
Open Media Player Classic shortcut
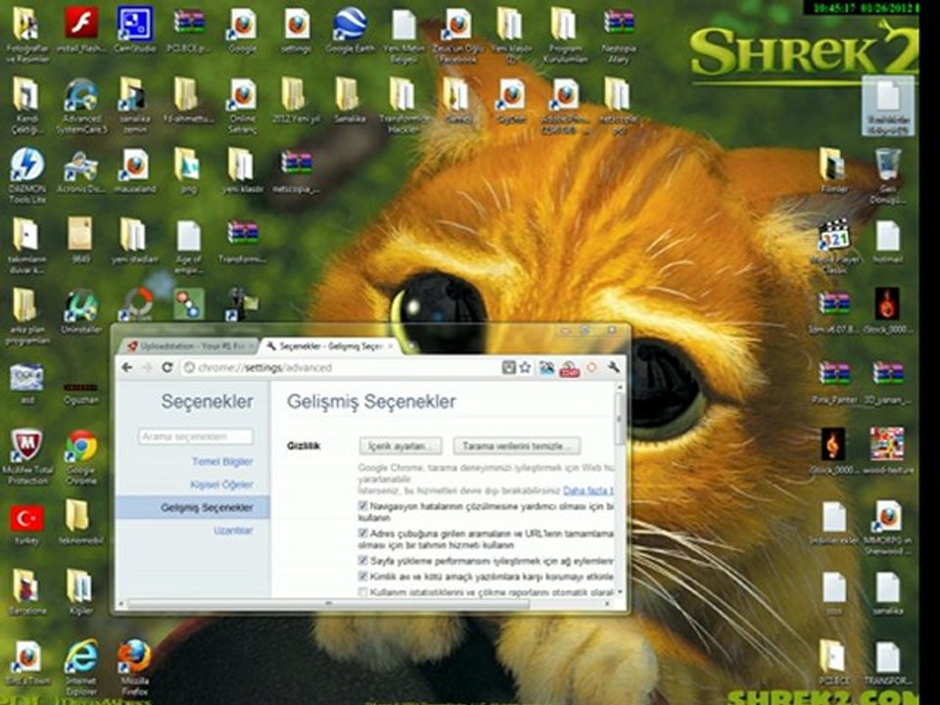[x=834, y=246]
